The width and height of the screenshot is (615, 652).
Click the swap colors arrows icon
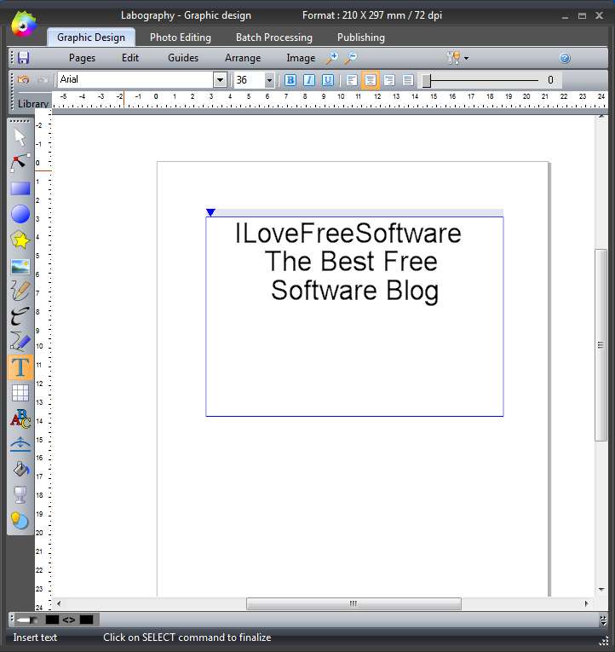click(69, 620)
